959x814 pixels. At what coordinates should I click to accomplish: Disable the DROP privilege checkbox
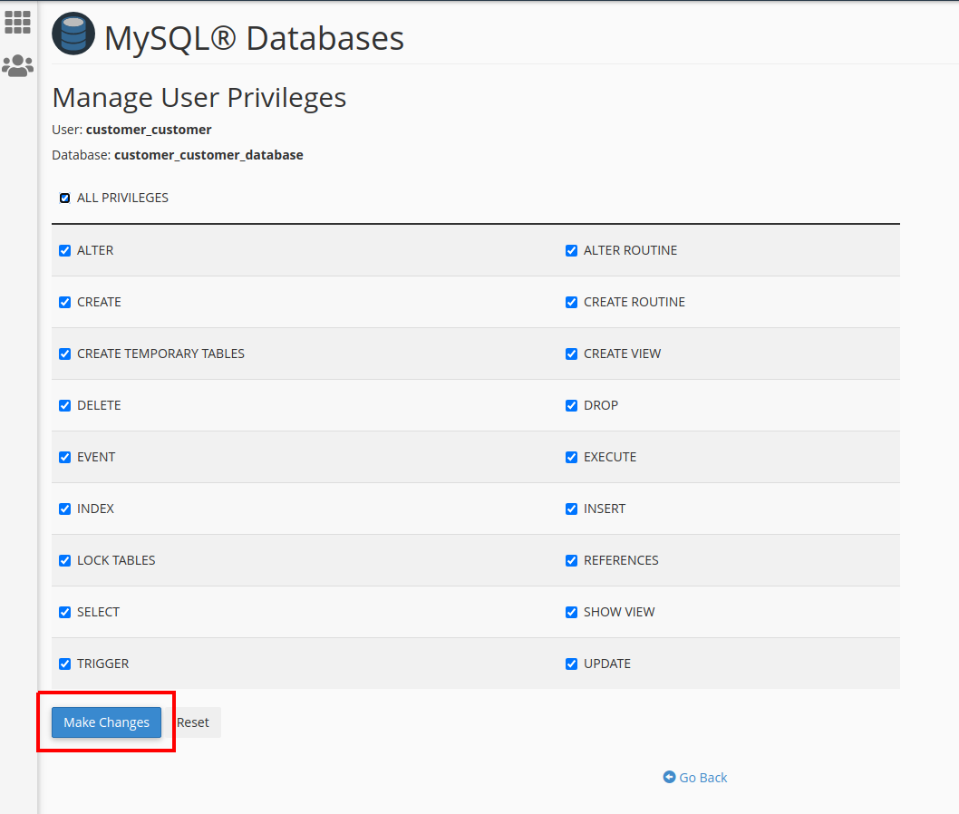tap(572, 405)
